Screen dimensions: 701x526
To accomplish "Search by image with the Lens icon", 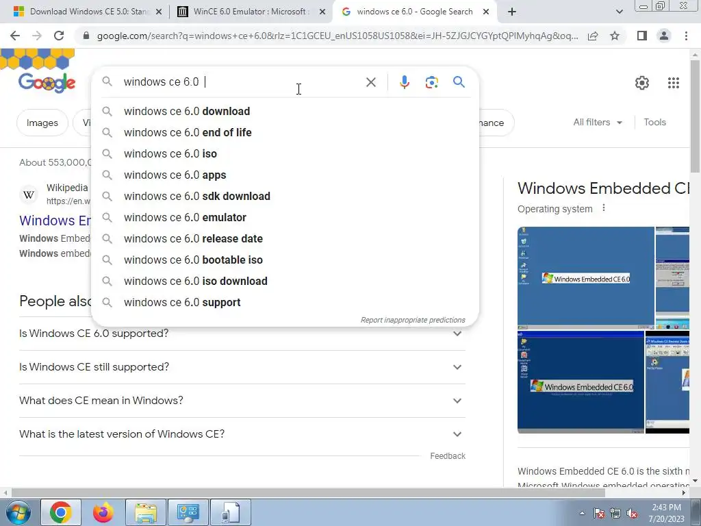I will [x=431, y=82].
